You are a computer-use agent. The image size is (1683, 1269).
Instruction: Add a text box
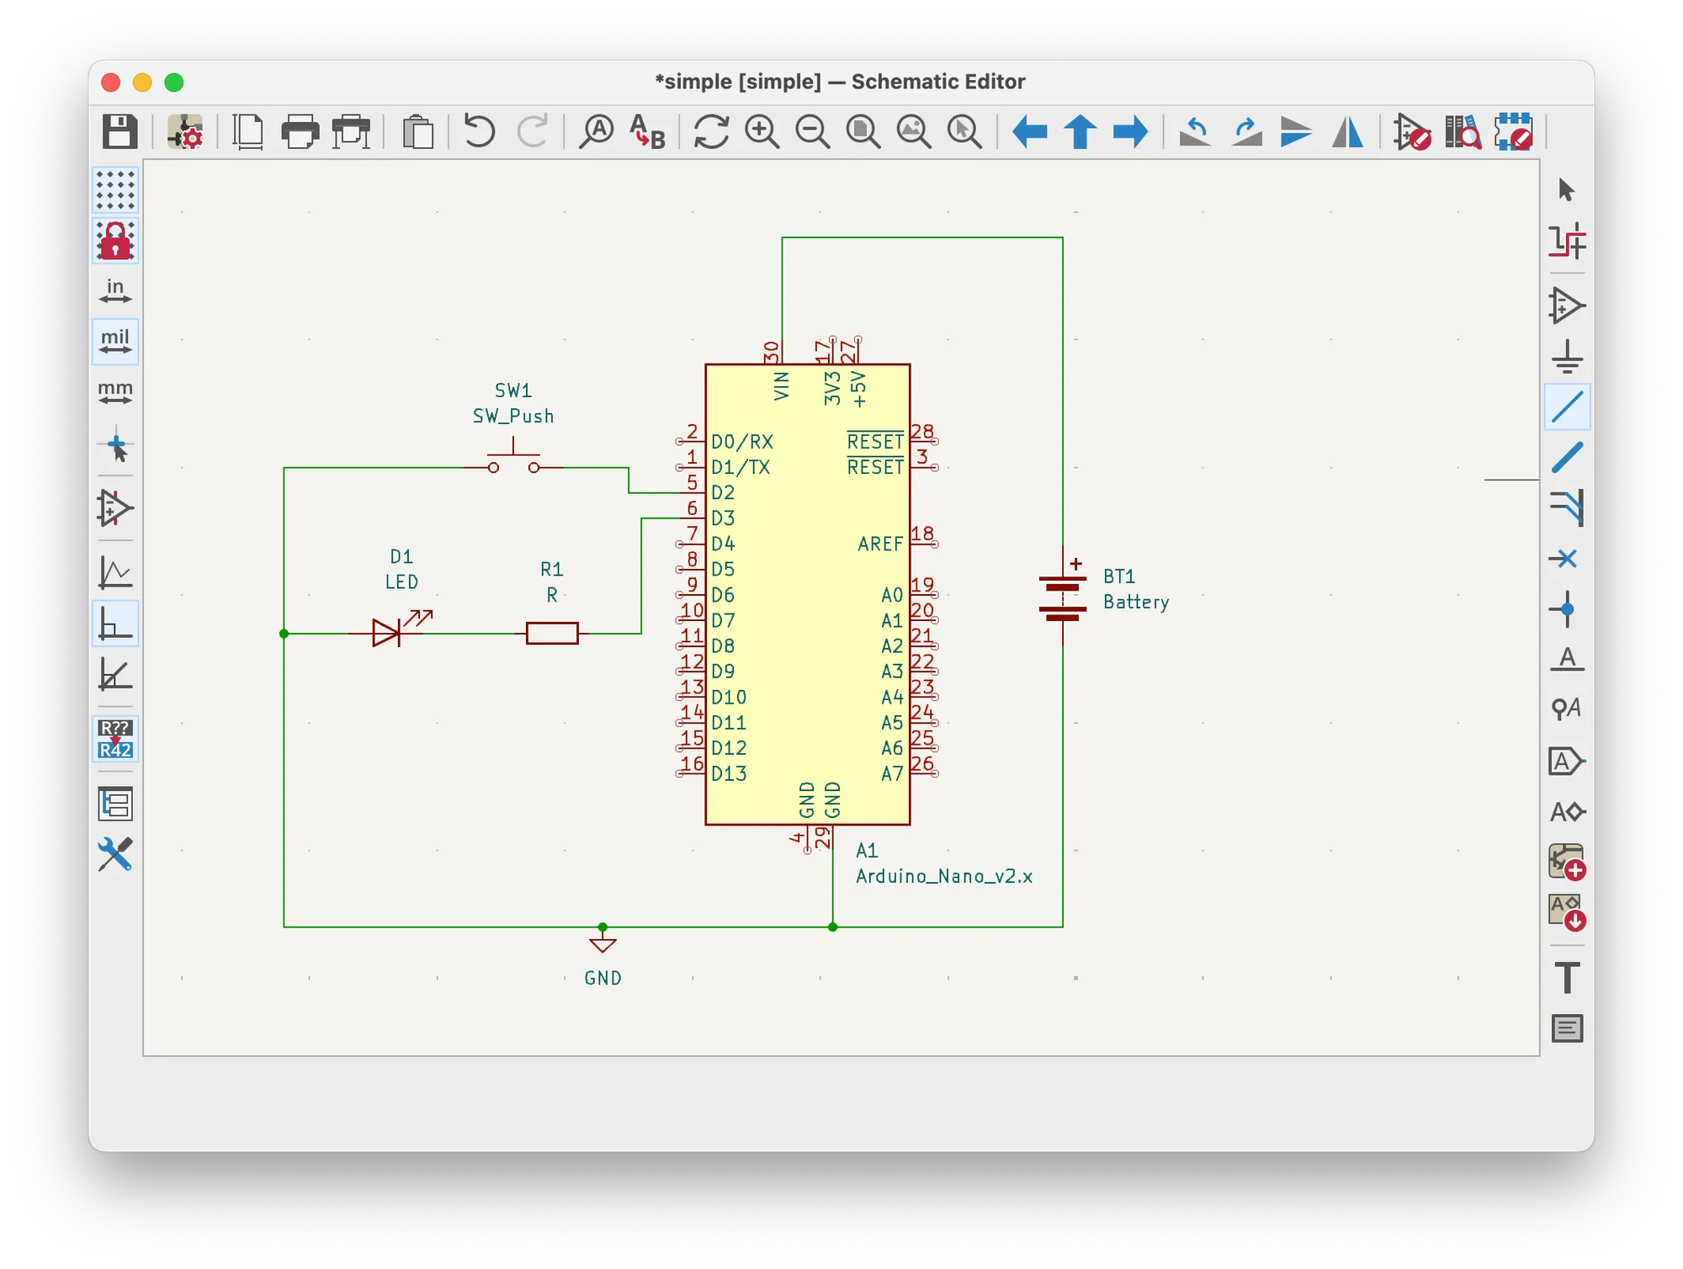(1566, 1028)
